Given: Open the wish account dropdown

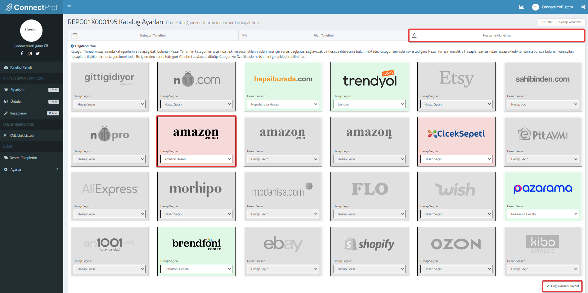Looking at the screenshot, I should (x=456, y=214).
